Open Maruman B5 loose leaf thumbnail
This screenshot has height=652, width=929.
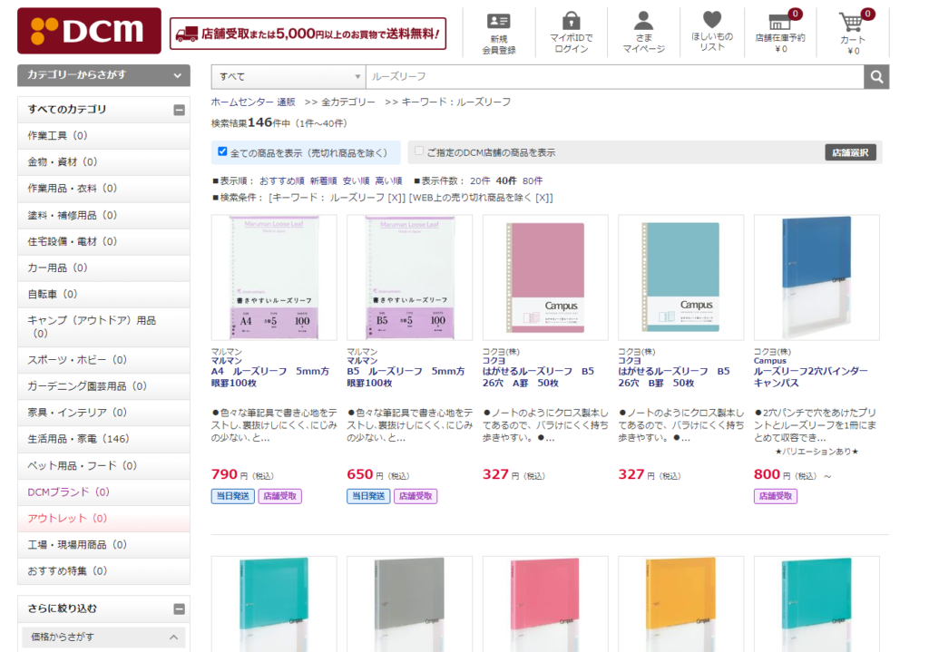410,277
